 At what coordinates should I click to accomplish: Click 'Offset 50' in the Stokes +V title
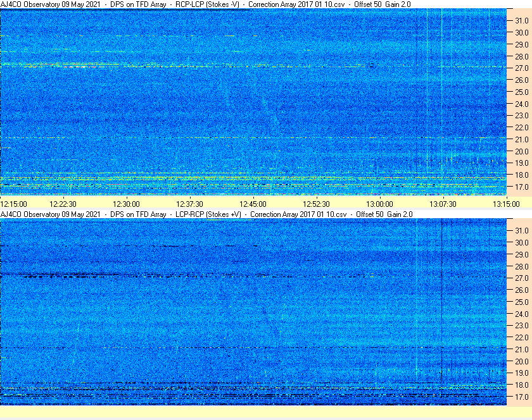click(x=370, y=214)
